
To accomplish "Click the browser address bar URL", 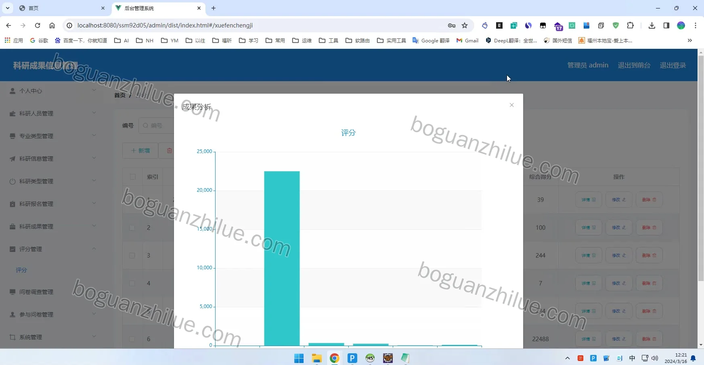I will tap(165, 25).
